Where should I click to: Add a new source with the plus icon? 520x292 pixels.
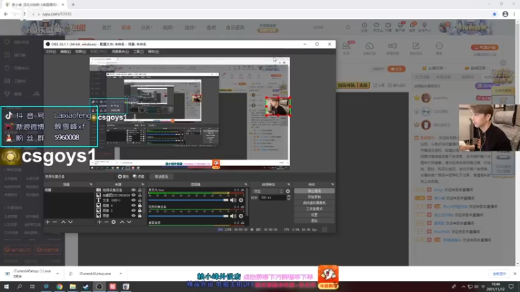(99, 222)
